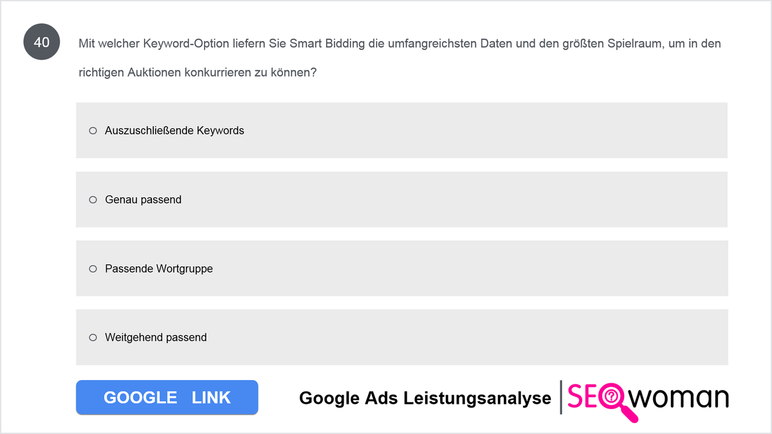Click the pink SE letters of the logo
This screenshot has width=772, height=434.
(x=582, y=397)
